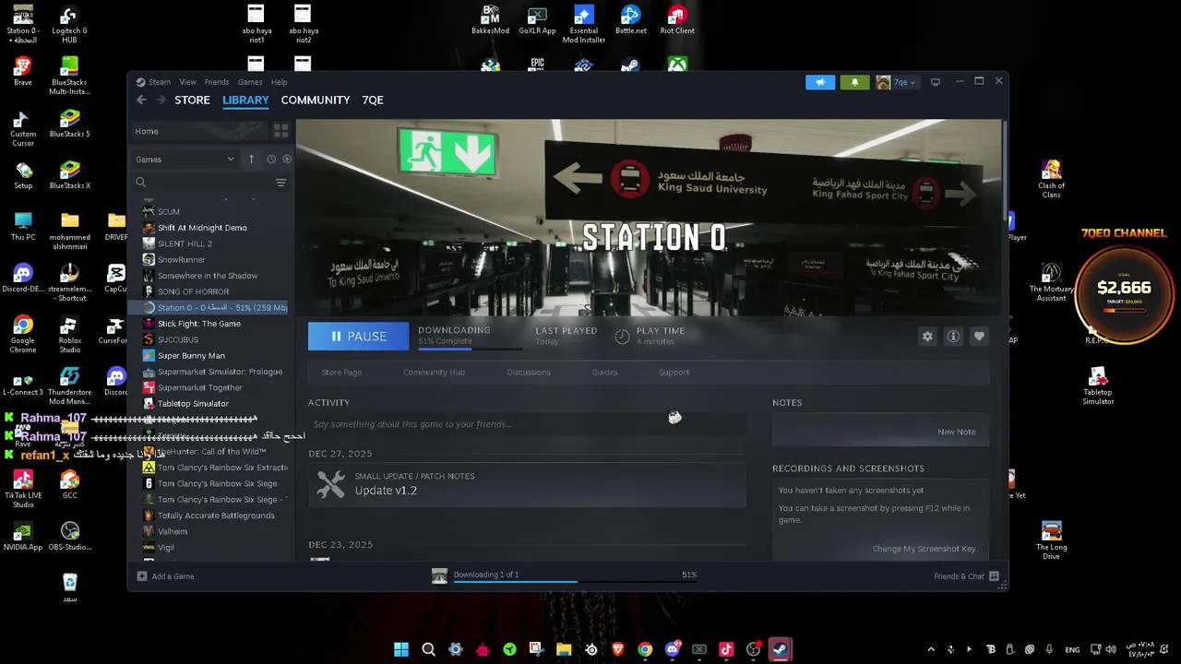Open the Update v1.2 patch notes

(x=527, y=484)
